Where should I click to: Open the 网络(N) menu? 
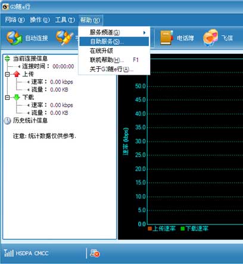15,20
